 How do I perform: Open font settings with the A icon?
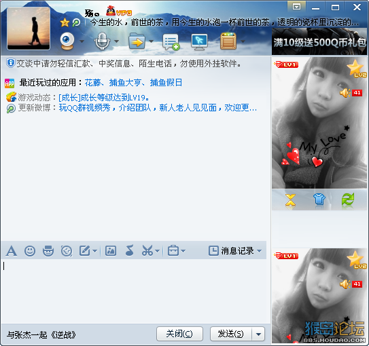pos(12,251)
